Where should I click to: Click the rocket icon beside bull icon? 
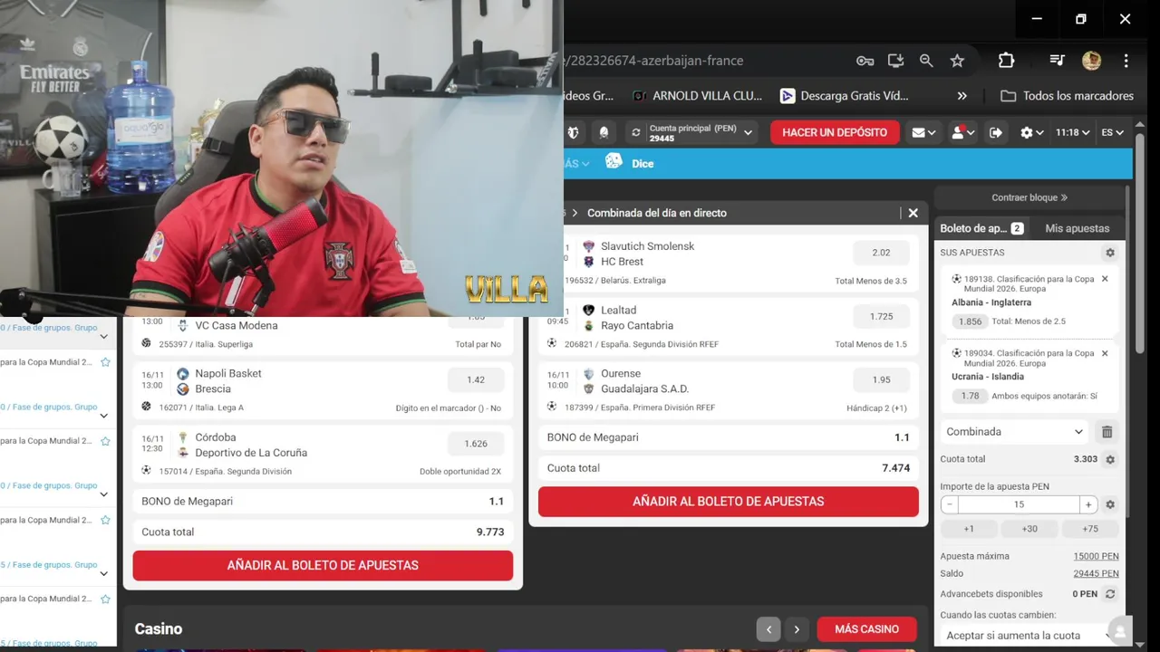tap(604, 132)
